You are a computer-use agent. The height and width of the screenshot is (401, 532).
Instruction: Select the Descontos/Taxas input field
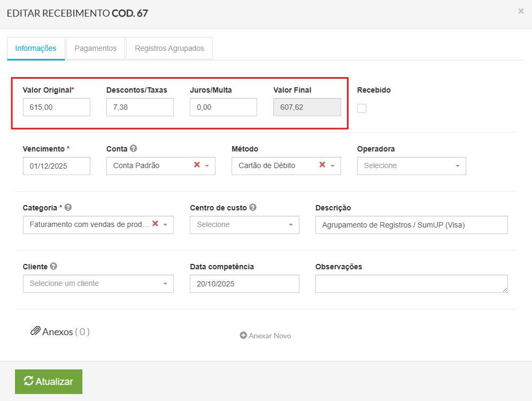pyautogui.click(x=140, y=107)
